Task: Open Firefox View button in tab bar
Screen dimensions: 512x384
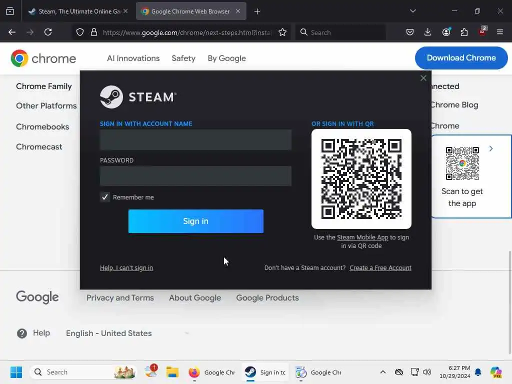Action: click(x=10, y=11)
